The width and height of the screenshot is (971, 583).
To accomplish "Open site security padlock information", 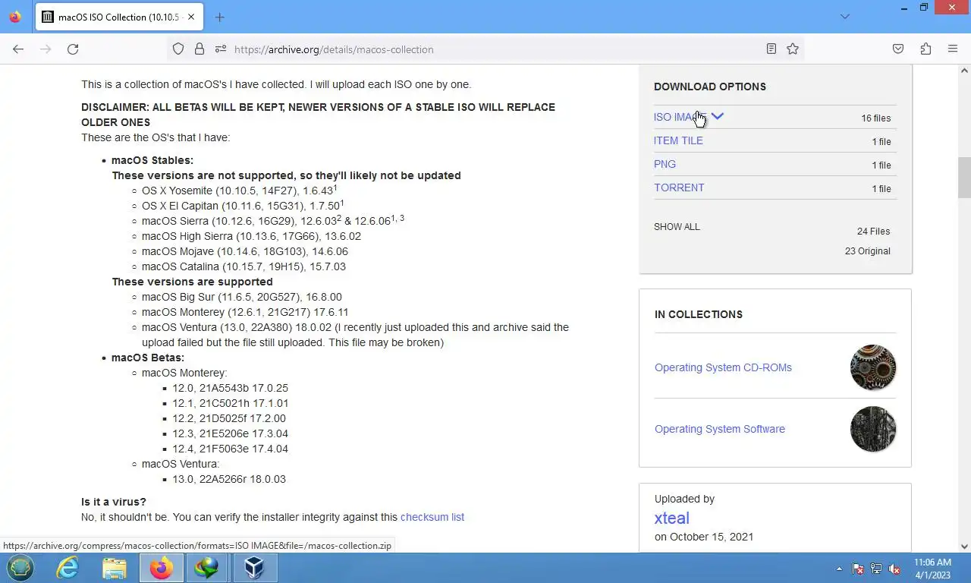I will pos(200,49).
